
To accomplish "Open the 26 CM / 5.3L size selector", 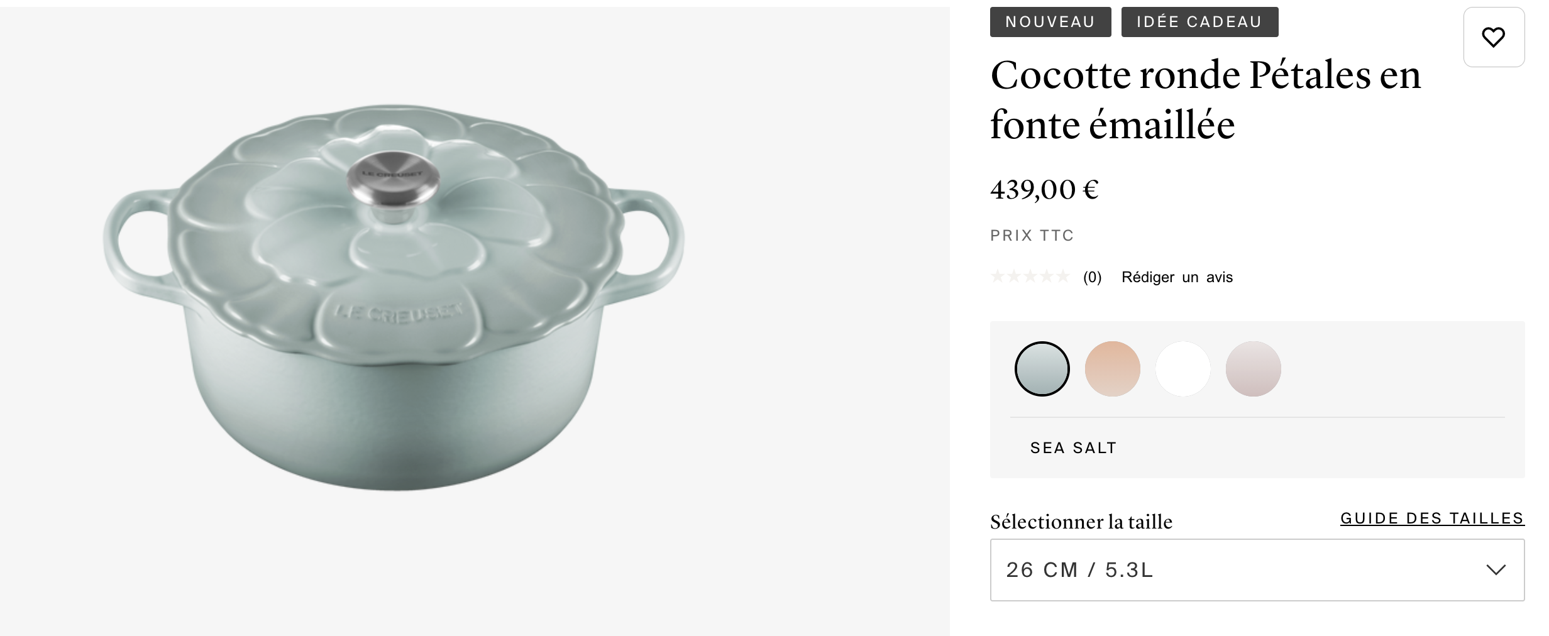I will click(1257, 570).
